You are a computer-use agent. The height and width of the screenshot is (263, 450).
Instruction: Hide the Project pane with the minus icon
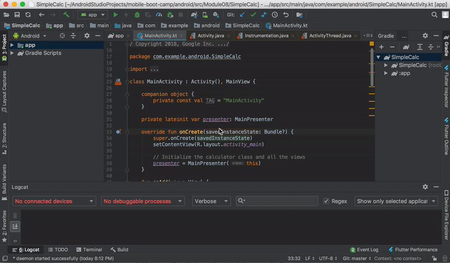coord(97,35)
